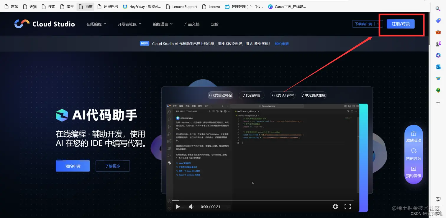Click the video progress bar

pos(263,201)
